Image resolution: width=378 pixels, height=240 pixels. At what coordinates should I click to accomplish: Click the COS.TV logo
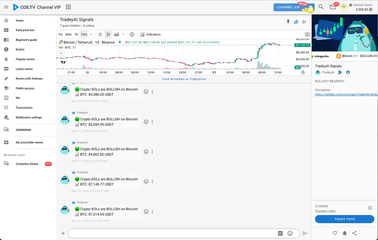[x=24, y=7]
